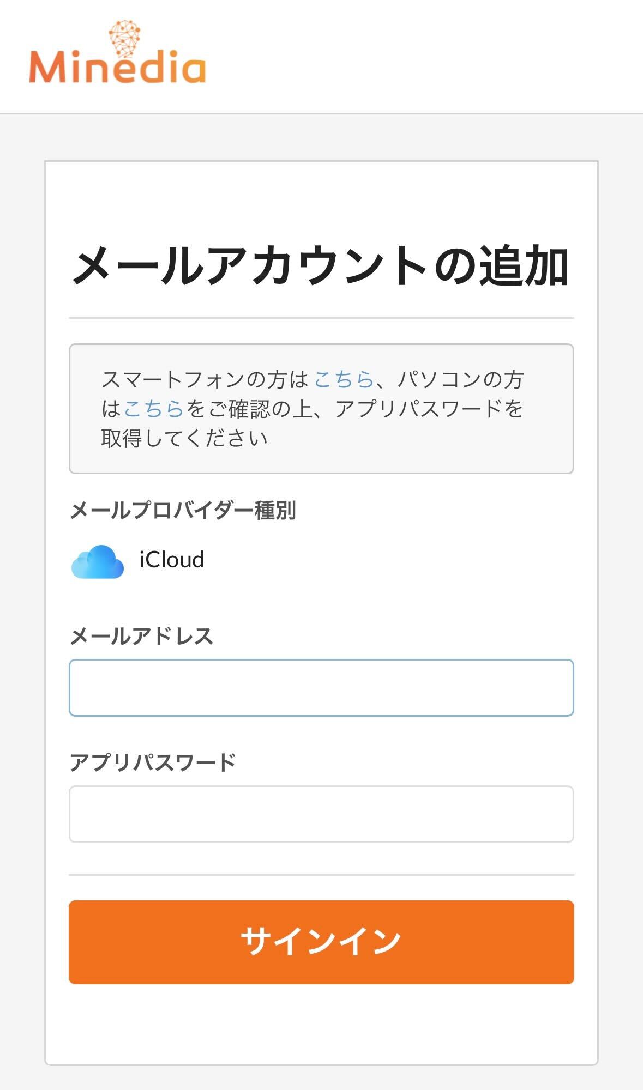Image resolution: width=643 pixels, height=1090 pixels.
Task: Focus the メールアドレス input field
Action: (321, 688)
